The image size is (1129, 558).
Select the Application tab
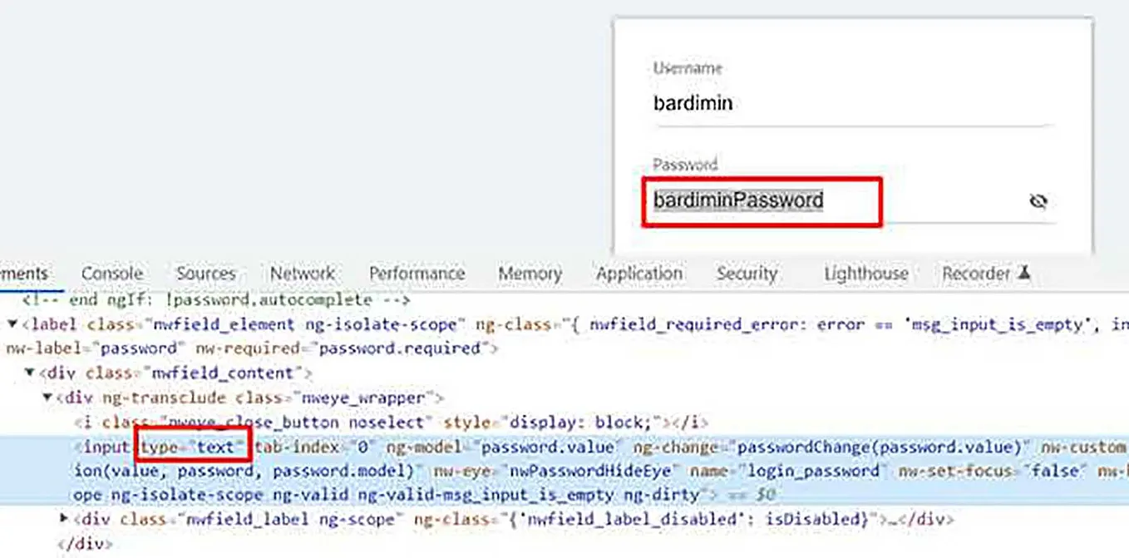pyautogui.click(x=638, y=273)
